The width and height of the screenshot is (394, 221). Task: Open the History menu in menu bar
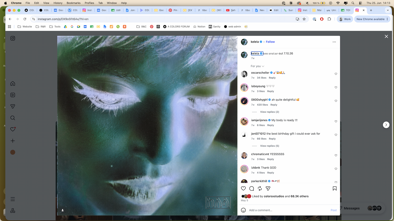pos(58,3)
